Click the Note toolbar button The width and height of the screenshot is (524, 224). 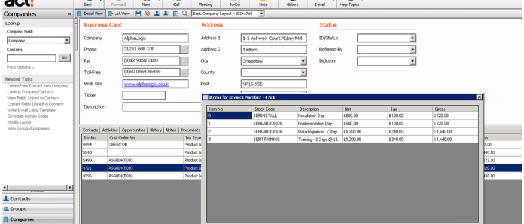tap(263, 4)
